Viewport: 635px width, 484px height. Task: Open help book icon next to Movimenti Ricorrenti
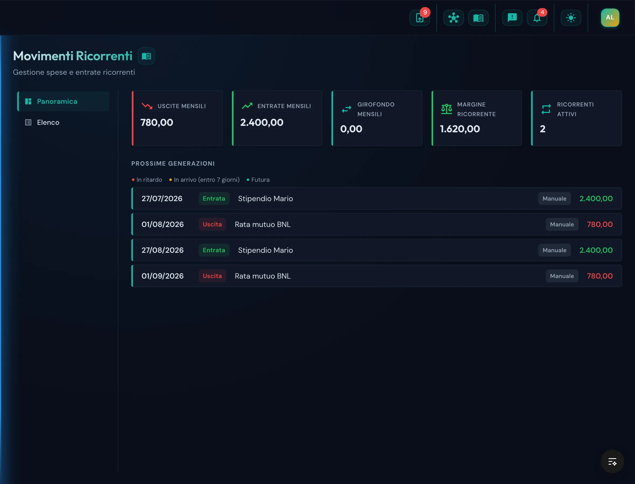point(146,56)
